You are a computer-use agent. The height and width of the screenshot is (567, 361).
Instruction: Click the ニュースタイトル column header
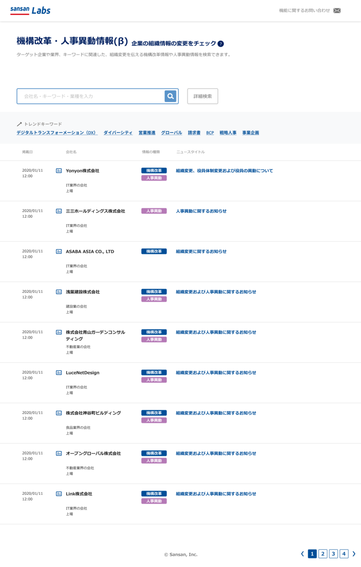(191, 152)
